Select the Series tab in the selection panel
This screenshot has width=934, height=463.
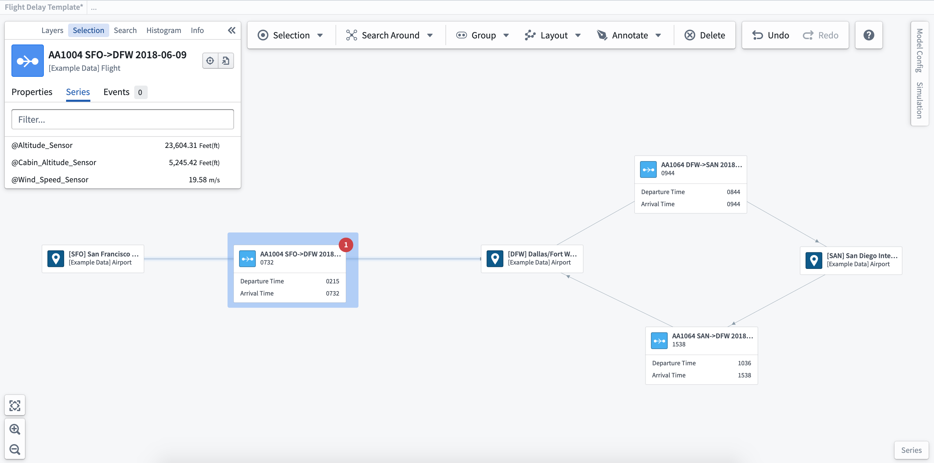[x=78, y=92]
